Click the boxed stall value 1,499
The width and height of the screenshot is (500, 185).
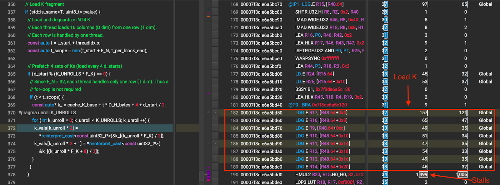[423, 175]
